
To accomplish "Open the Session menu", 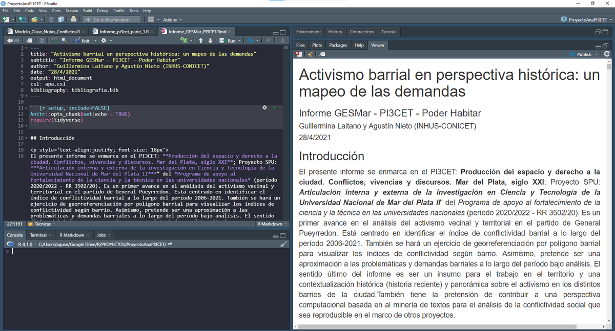I will (72, 10).
